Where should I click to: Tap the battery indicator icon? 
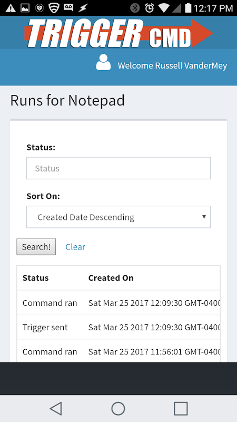click(x=188, y=8)
